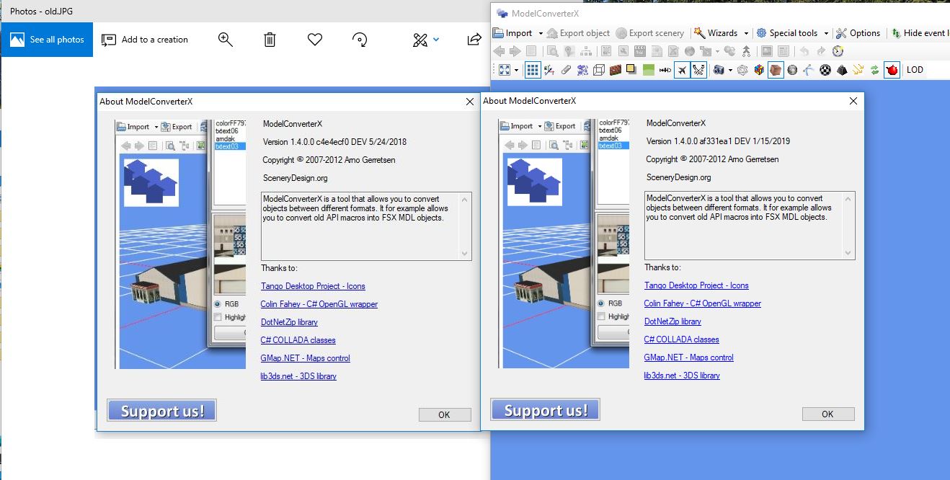
Task: Click the clock icon in the second toolbar row
Action: (838, 51)
